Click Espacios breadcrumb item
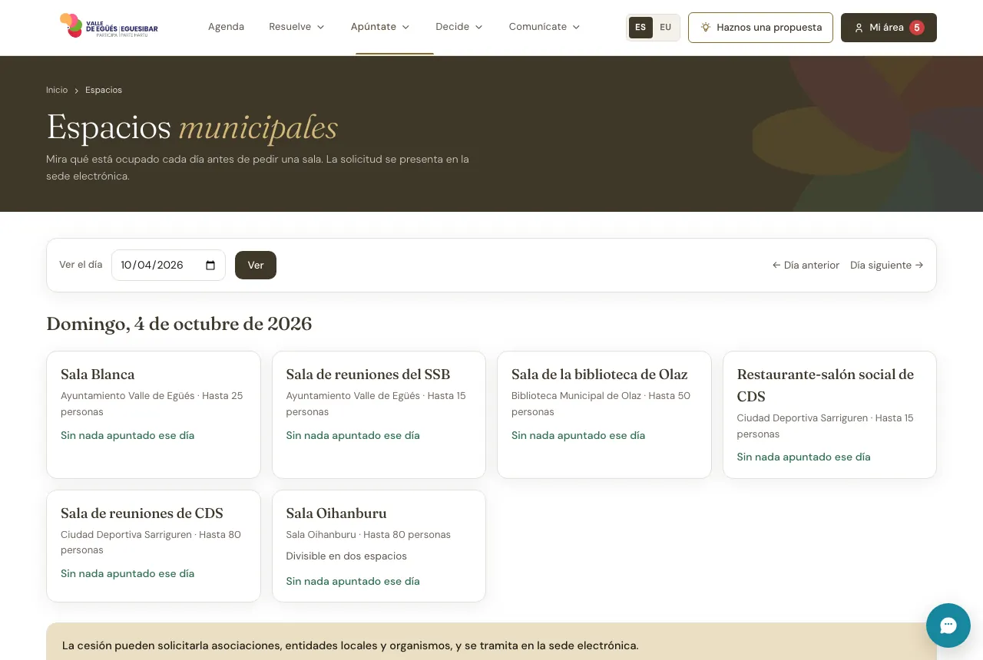 pos(104,90)
